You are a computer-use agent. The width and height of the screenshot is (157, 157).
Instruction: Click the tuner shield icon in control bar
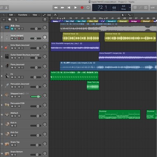135,7
